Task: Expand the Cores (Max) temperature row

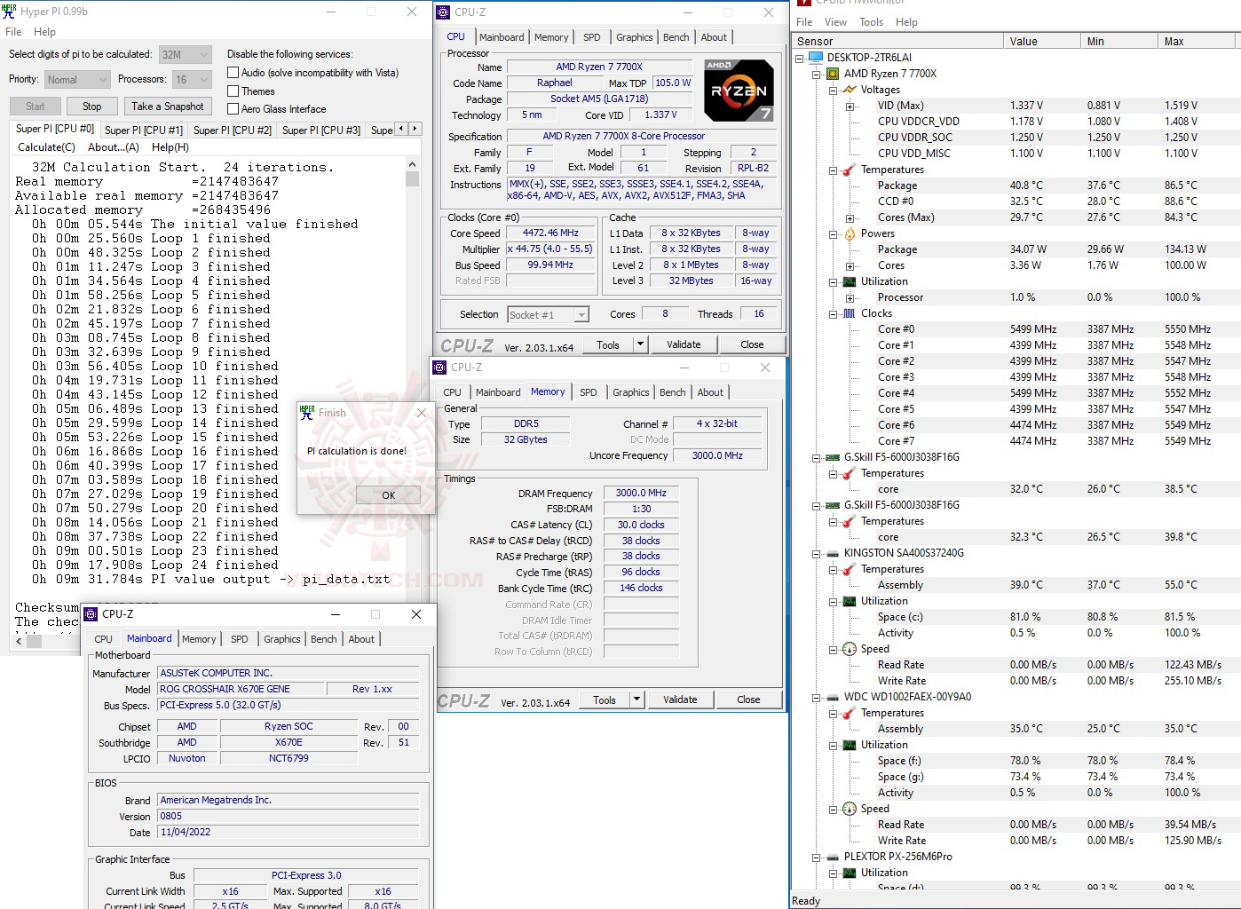Action: coord(850,217)
